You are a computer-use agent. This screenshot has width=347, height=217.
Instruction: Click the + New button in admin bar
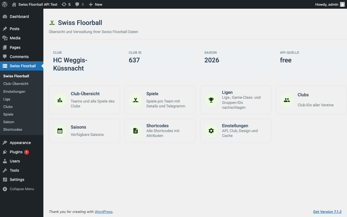(95, 4)
